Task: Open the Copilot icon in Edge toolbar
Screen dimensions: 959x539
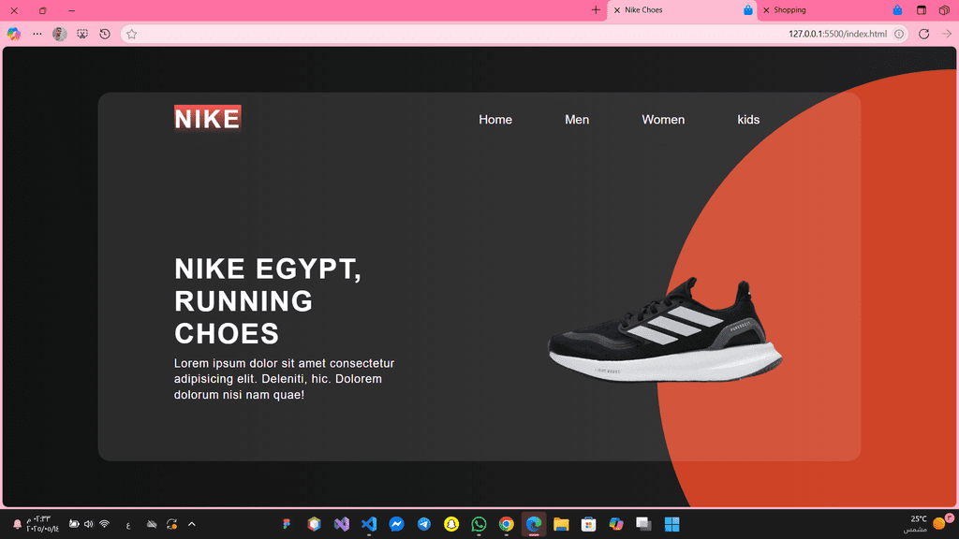Action: click(x=13, y=35)
